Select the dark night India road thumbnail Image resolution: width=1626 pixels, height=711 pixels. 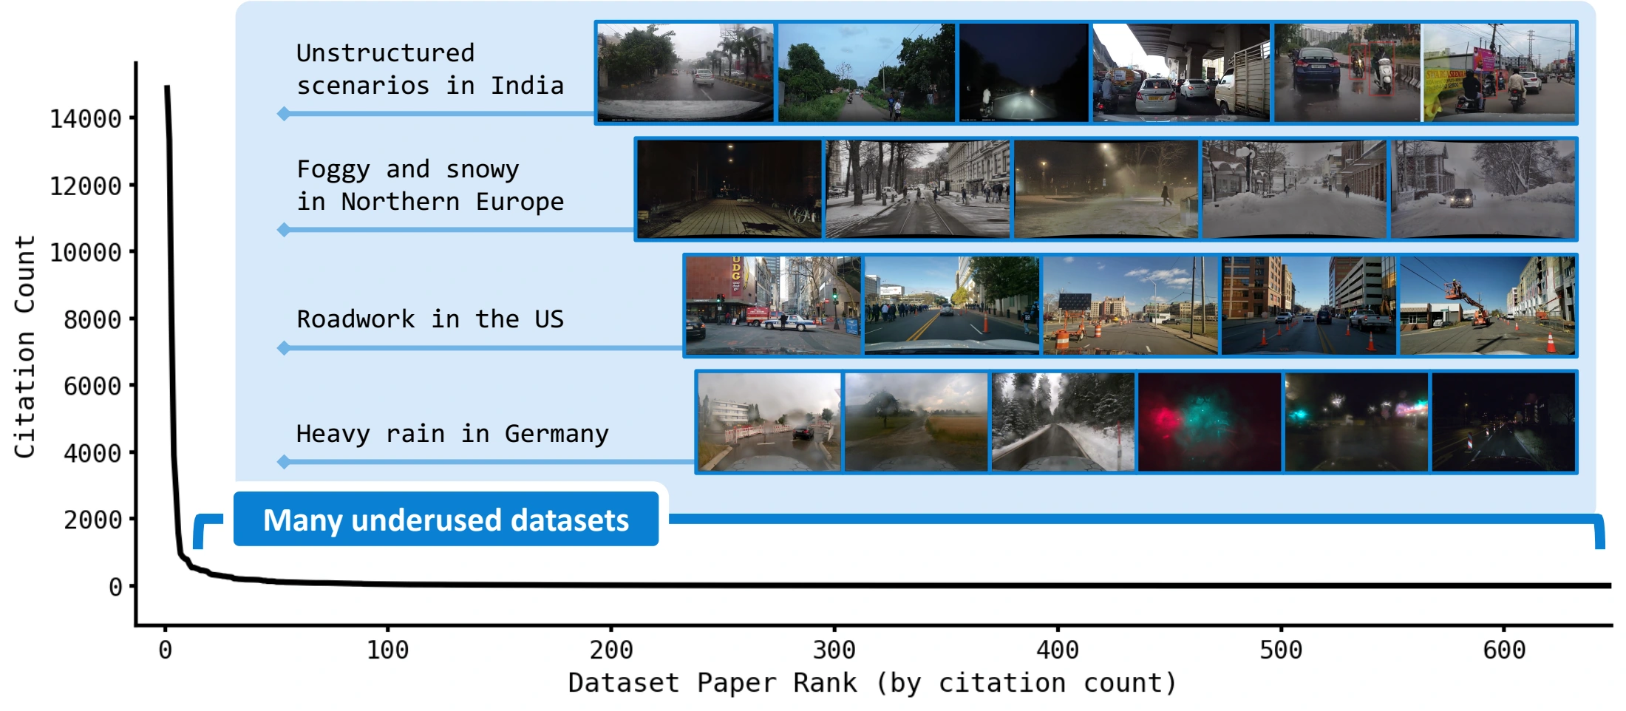(1024, 72)
